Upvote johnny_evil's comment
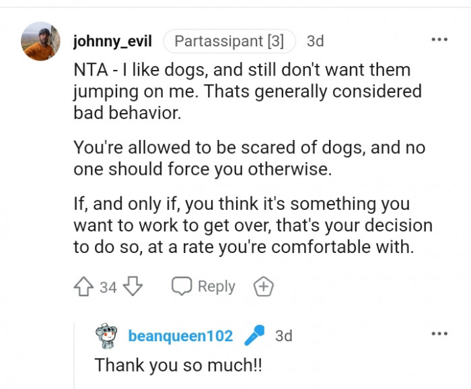 [x=85, y=287]
